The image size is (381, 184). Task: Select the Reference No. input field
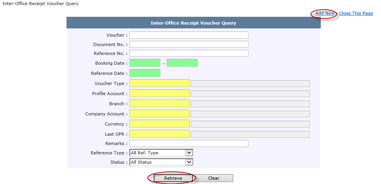click(x=189, y=53)
